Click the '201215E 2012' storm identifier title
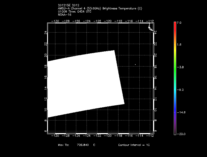The width and height of the screenshot is (207, 157). click(69, 6)
